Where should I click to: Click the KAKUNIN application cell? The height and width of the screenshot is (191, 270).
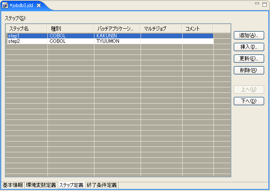[117, 36]
